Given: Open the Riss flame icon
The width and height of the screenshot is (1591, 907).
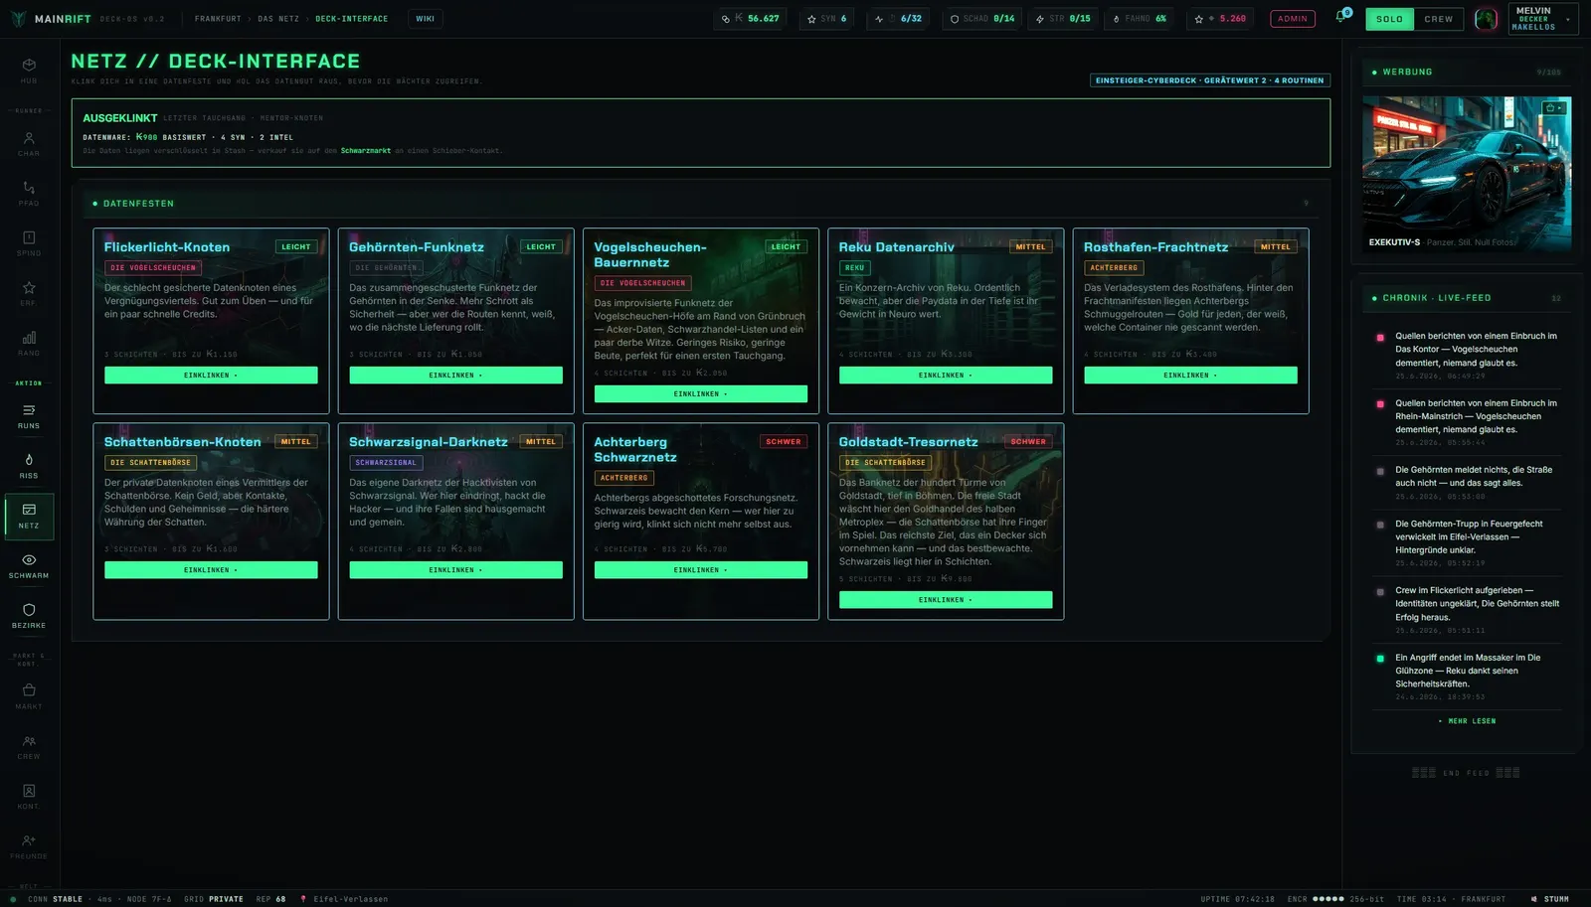Looking at the screenshot, I should (29, 466).
